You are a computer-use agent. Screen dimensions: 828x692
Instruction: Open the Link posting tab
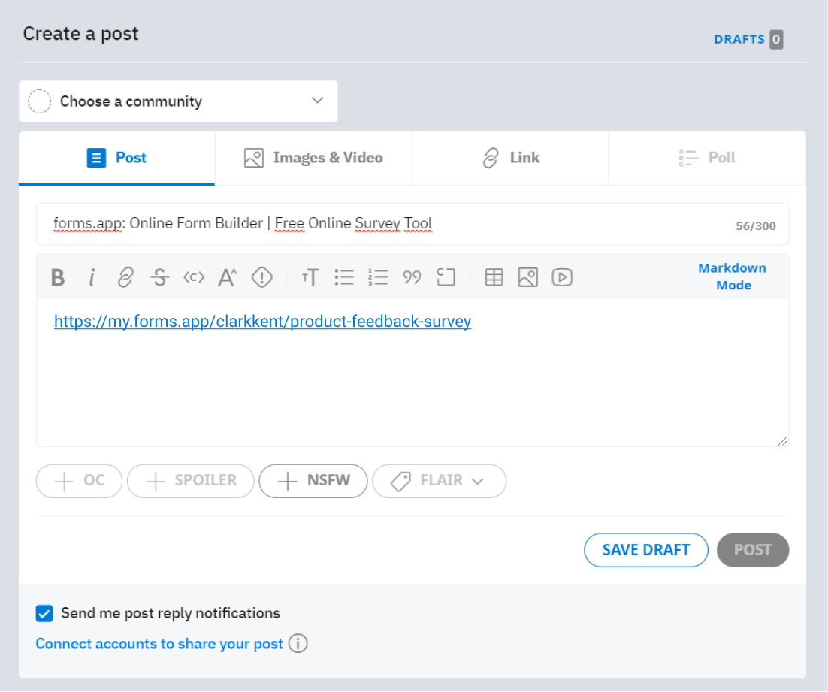coord(509,158)
